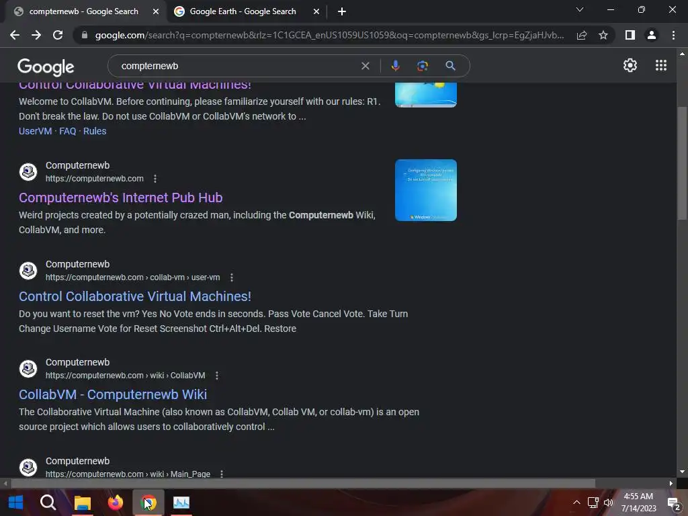Click the Chrome address bar URL
Screen dimensions: 688x516
click(329, 35)
